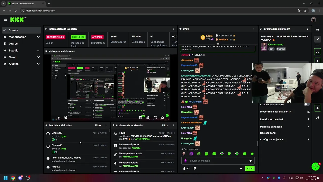323x182 pixels.
Task: Click the purple microphone icon in message box
Action: coord(185,161)
